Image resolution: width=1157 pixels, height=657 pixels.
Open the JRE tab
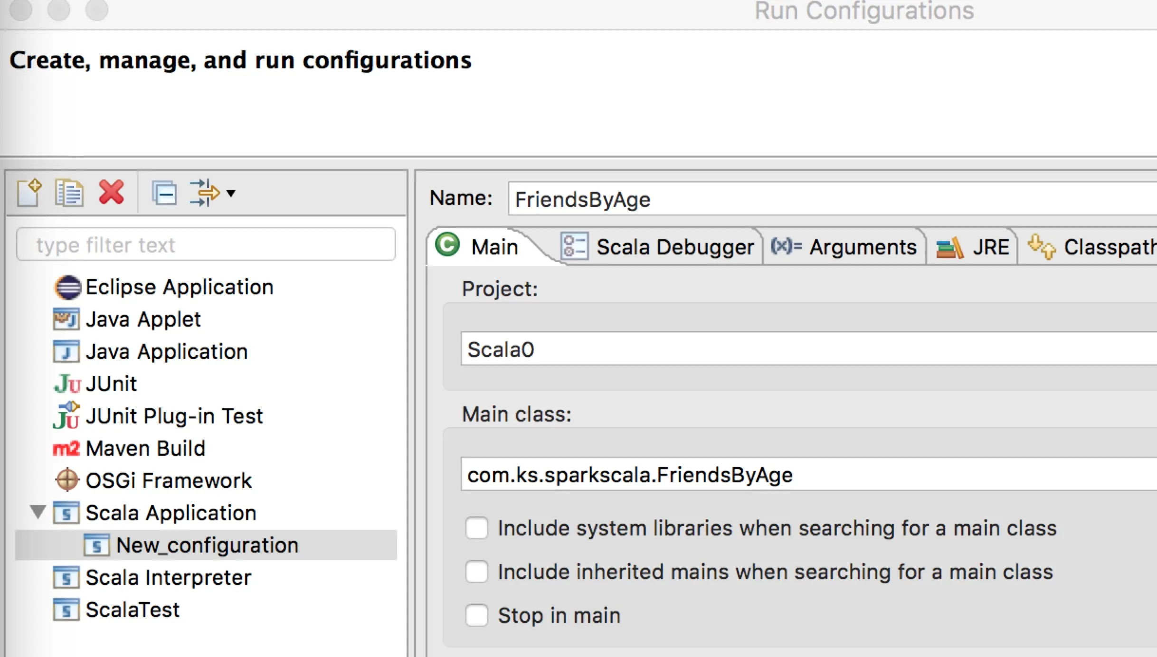pyautogui.click(x=990, y=247)
